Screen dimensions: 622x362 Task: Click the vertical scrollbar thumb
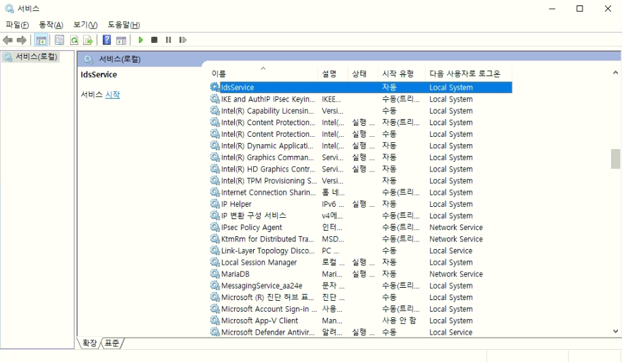[x=615, y=159]
